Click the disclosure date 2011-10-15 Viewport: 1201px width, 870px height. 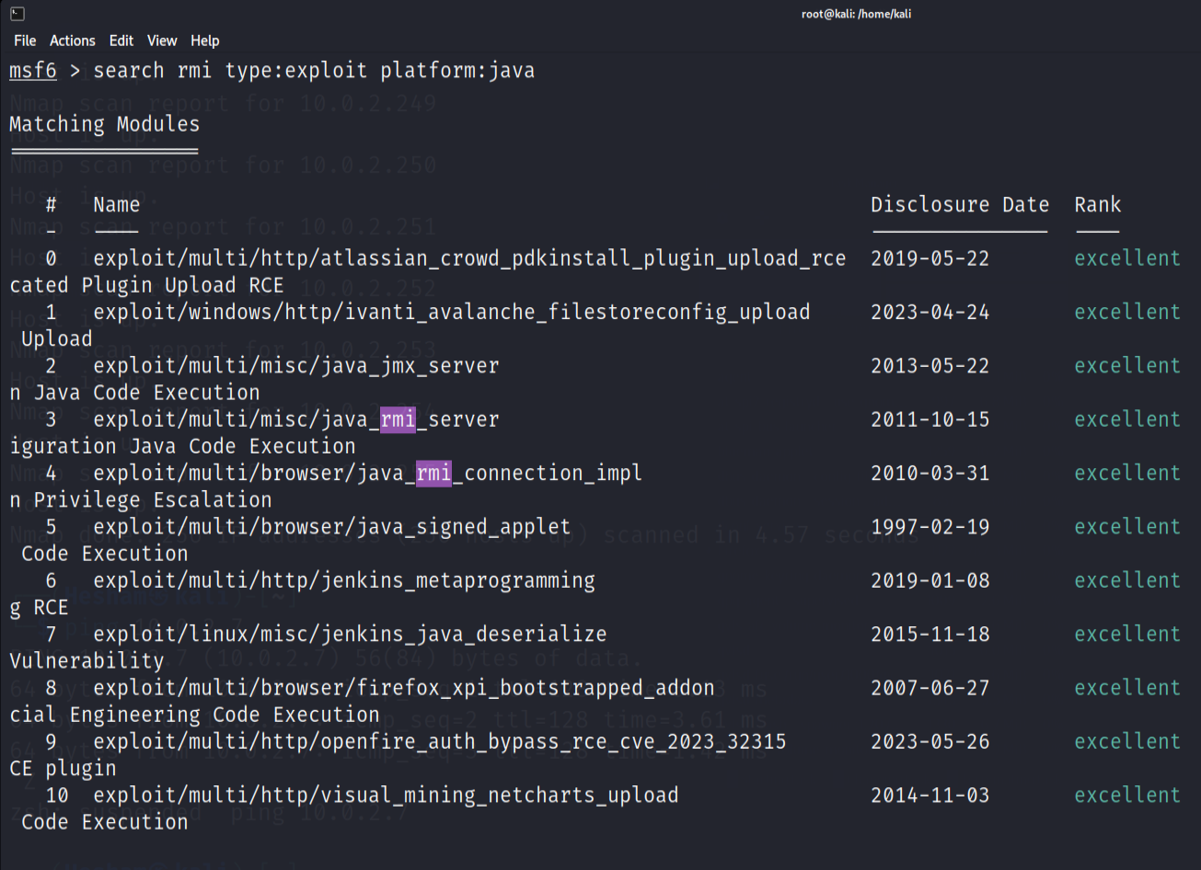click(930, 419)
